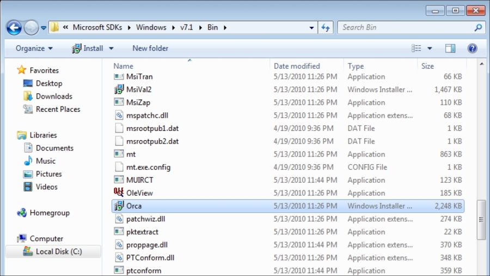Click the New folder button
490x276 pixels.
click(x=150, y=48)
